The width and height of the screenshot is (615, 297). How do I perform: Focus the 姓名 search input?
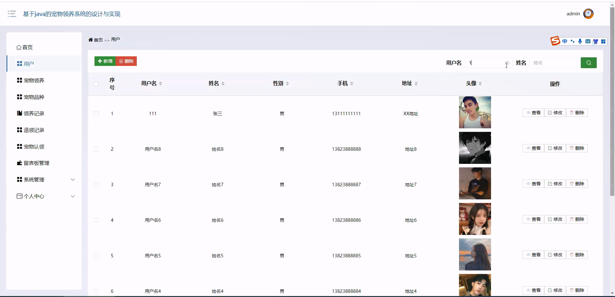553,63
